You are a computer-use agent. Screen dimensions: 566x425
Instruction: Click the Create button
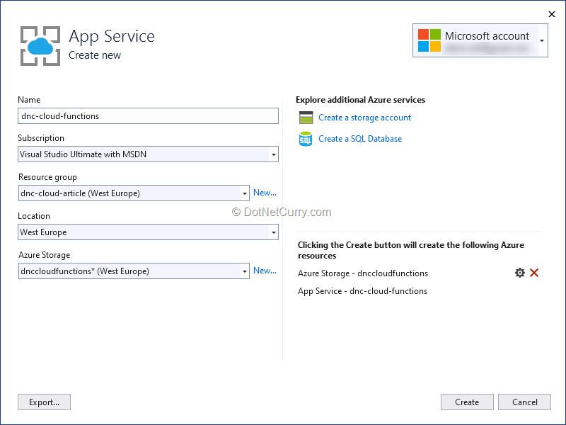coord(467,402)
